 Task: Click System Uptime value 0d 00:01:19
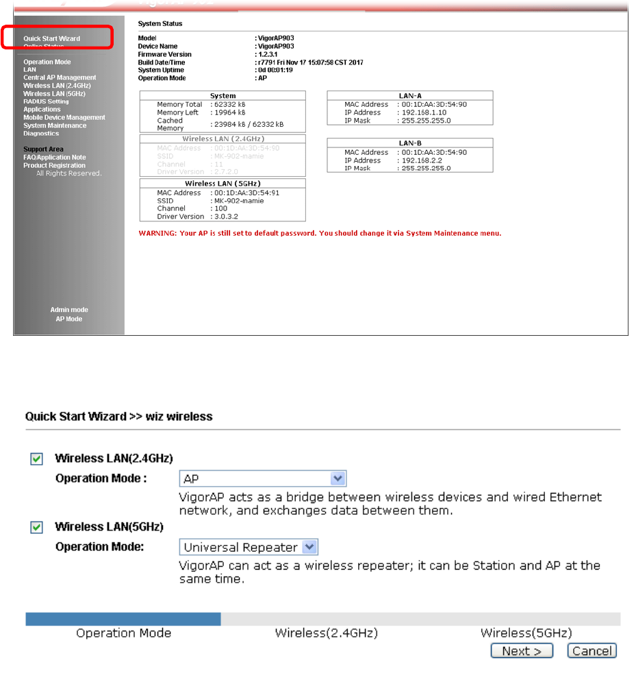point(275,70)
